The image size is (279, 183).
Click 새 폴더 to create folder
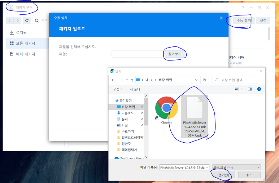click(x=135, y=89)
